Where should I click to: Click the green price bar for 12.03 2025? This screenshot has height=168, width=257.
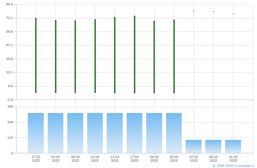[x=115, y=55]
